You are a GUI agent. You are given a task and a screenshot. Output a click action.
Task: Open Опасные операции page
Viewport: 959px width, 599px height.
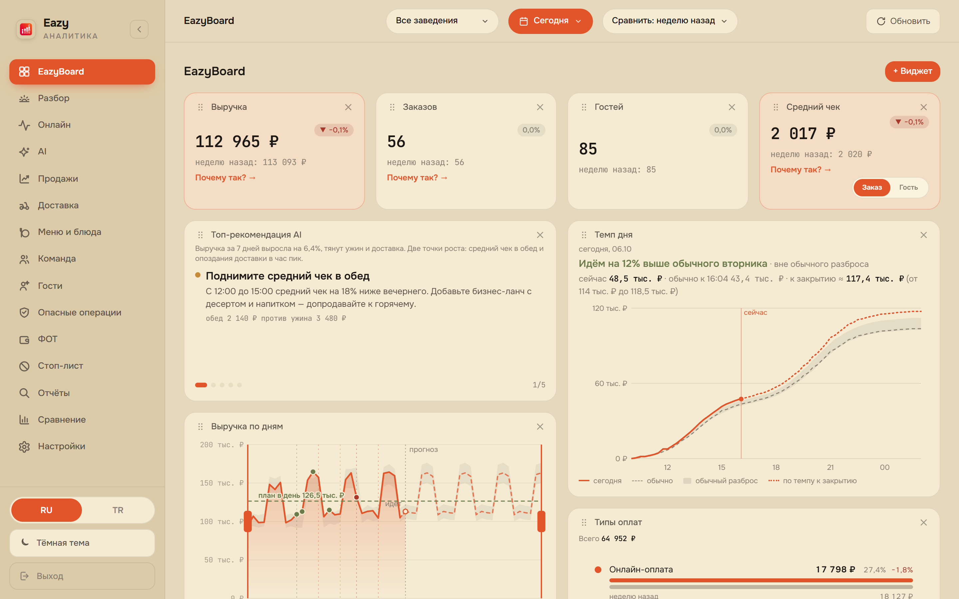82,312
